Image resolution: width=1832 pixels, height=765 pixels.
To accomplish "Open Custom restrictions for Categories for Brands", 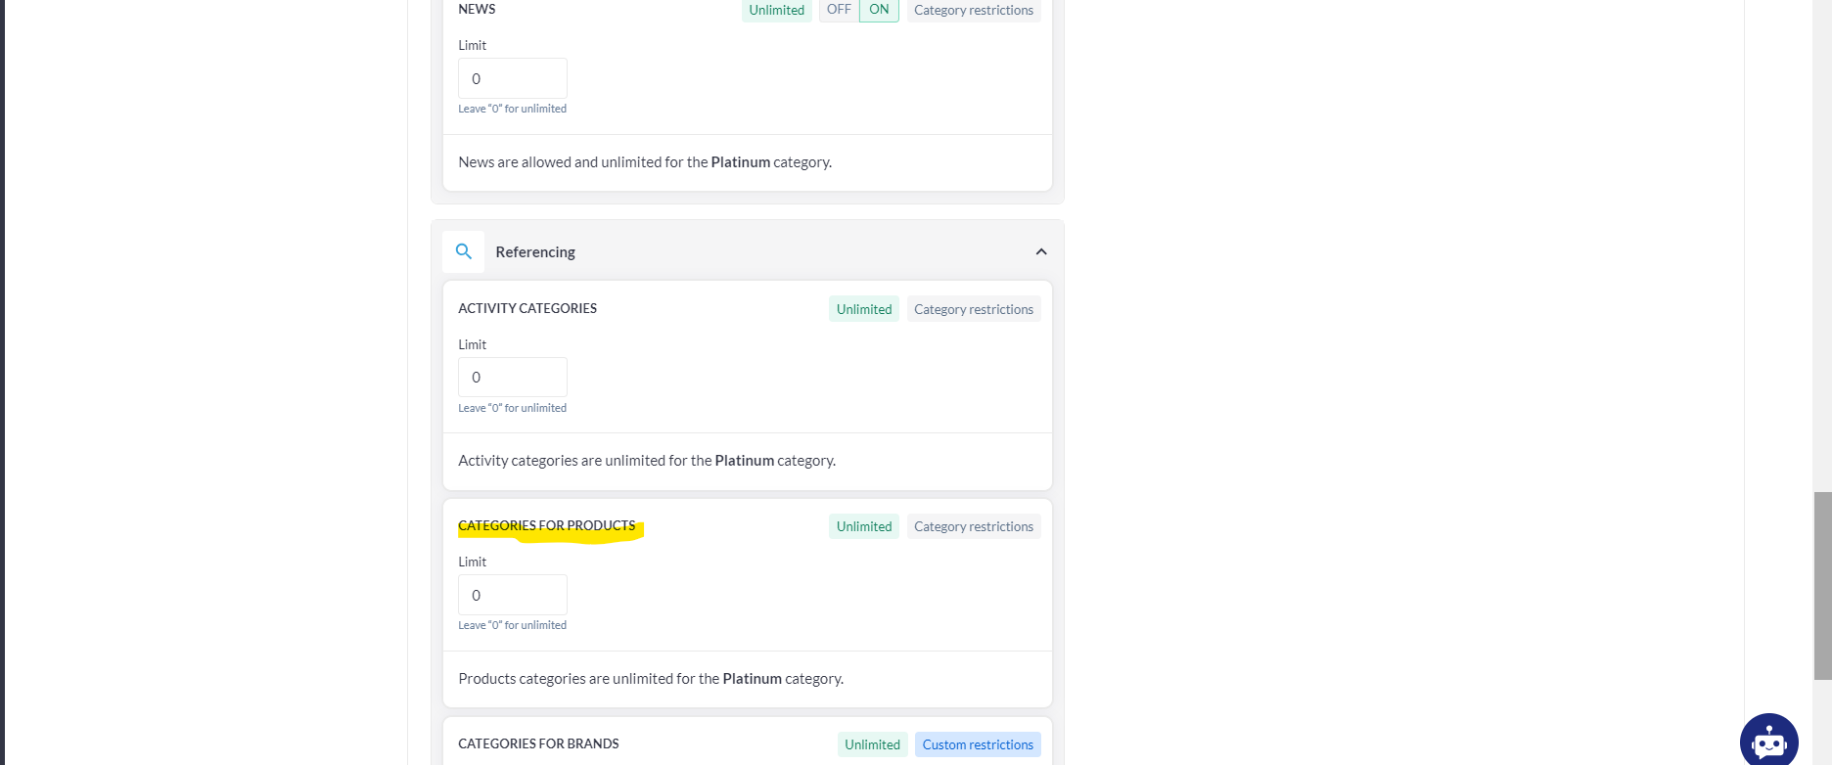I will pyautogui.click(x=977, y=744).
